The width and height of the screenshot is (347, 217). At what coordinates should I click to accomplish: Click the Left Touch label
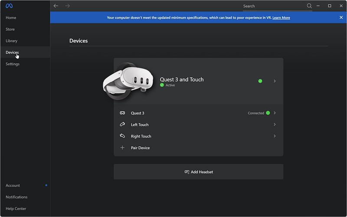click(x=140, y=125)
